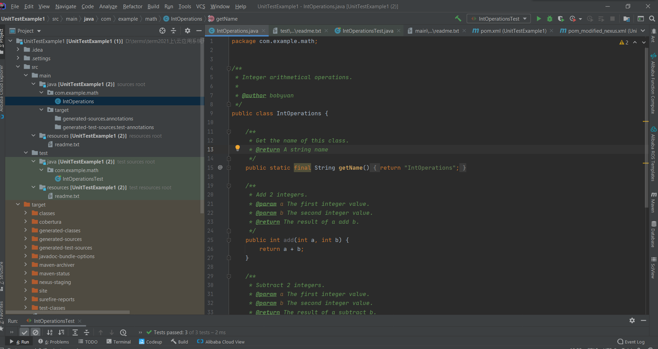This screenshot has width=658, height=349.
Task: Open the TODO tool window
Action: point(88,342)
